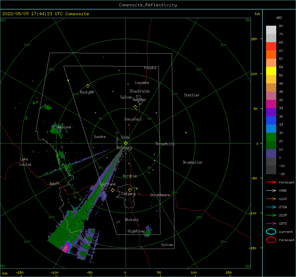296x277 pixels.
Task: Click the asterisk marker above Limestone
Action: [x=62, y=124]
